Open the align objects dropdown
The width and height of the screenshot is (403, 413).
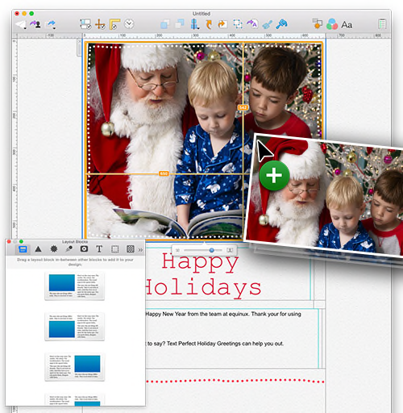[194, 24]
